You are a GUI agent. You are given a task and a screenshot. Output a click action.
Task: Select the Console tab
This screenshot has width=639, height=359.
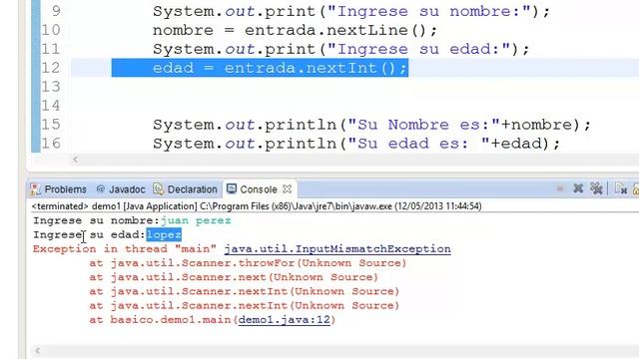point(259,189)
